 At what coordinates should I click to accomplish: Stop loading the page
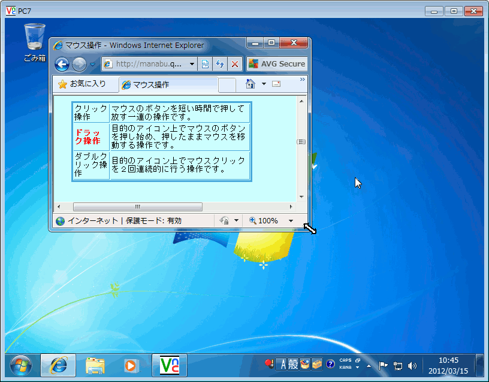click(x=234, y=63)
